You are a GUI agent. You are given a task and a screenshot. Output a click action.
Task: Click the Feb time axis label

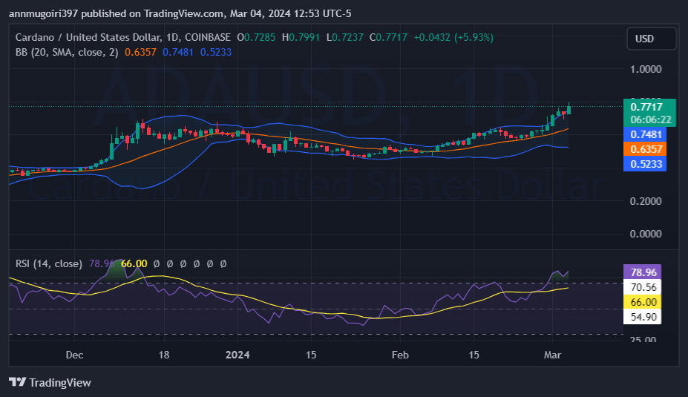[x=400, y=355]
